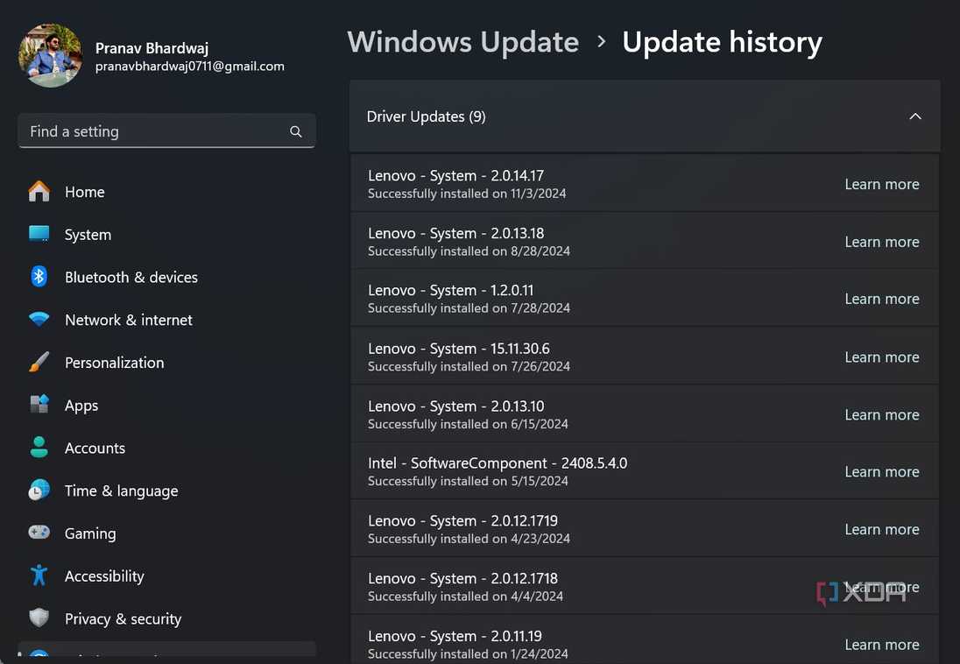Select Intel - SoftwareComponent - 2408.5.4.0 entry

tap(645, 471)
